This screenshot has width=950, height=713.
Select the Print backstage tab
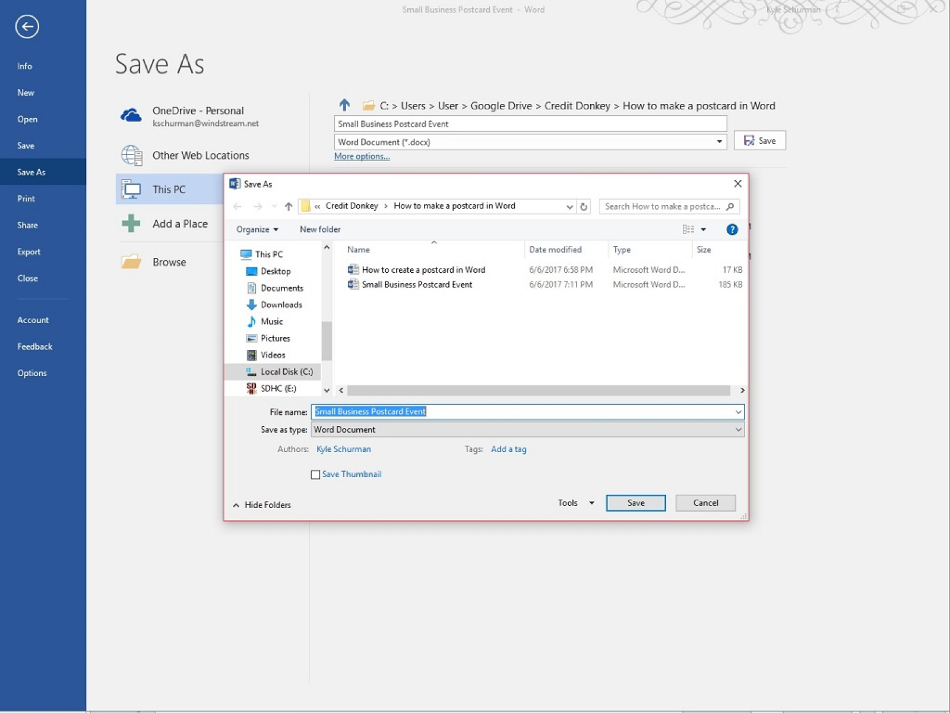coord(26,198)
